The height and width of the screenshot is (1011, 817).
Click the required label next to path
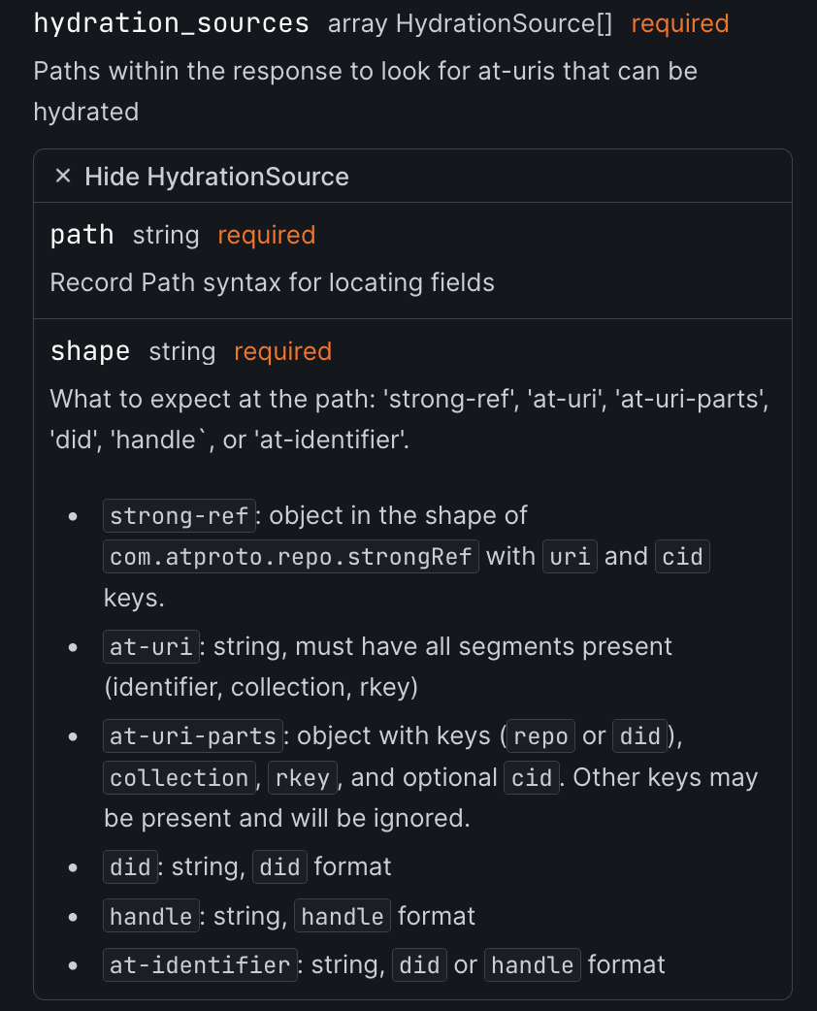click(266, 235)
